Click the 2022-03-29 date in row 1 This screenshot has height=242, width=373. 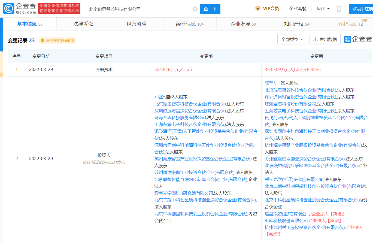coord(41,69)
